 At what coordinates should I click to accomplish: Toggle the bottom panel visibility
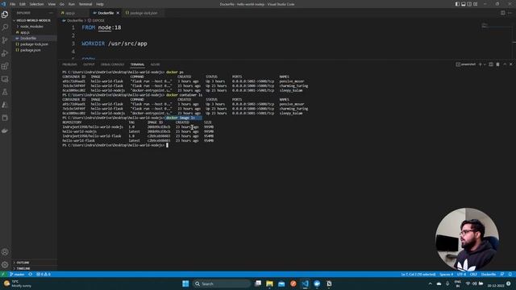click(464, 4)
